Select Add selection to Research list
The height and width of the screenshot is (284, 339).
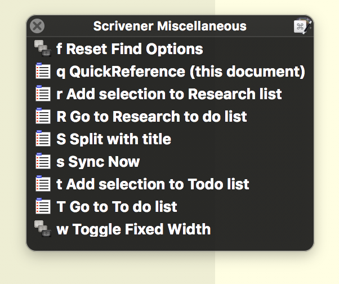point(169,94)
